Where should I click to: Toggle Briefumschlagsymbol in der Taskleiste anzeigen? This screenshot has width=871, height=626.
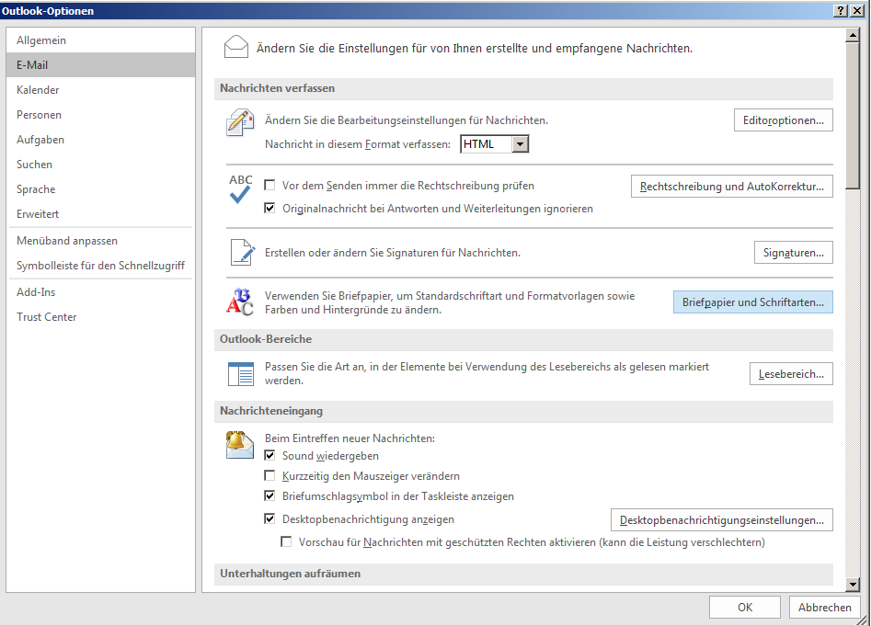(x=270, y=495)
